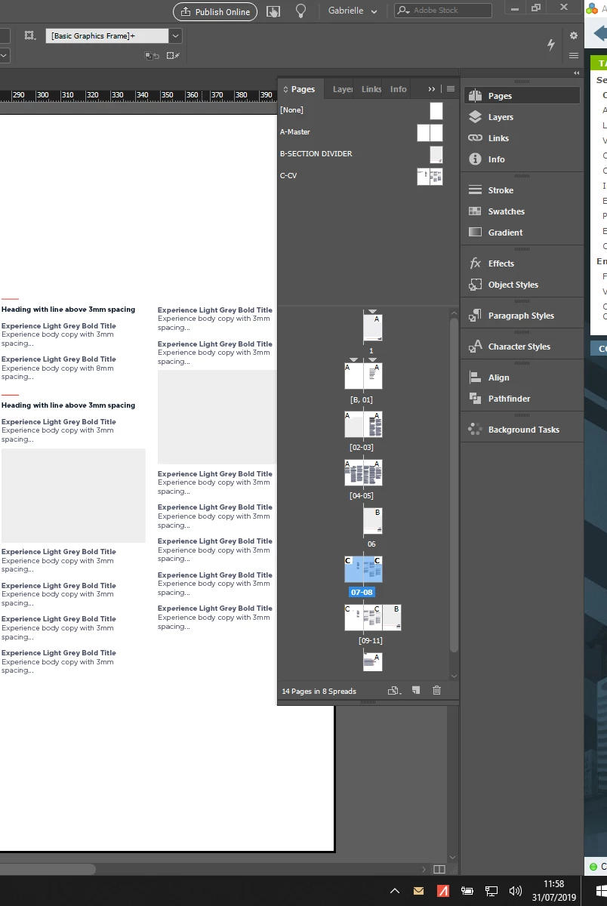Image resolution: width=607 pixels, height=906 pixels.
Task: Click the split layout view icon
Action: pos(439,869)
